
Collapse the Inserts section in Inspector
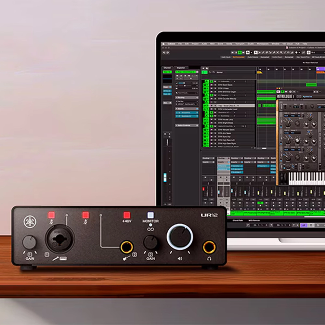coord(187,109)
